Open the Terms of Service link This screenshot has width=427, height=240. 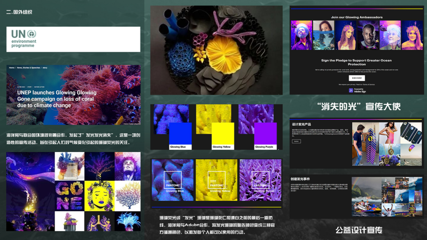pyautogui.click(x=369, y=84)
